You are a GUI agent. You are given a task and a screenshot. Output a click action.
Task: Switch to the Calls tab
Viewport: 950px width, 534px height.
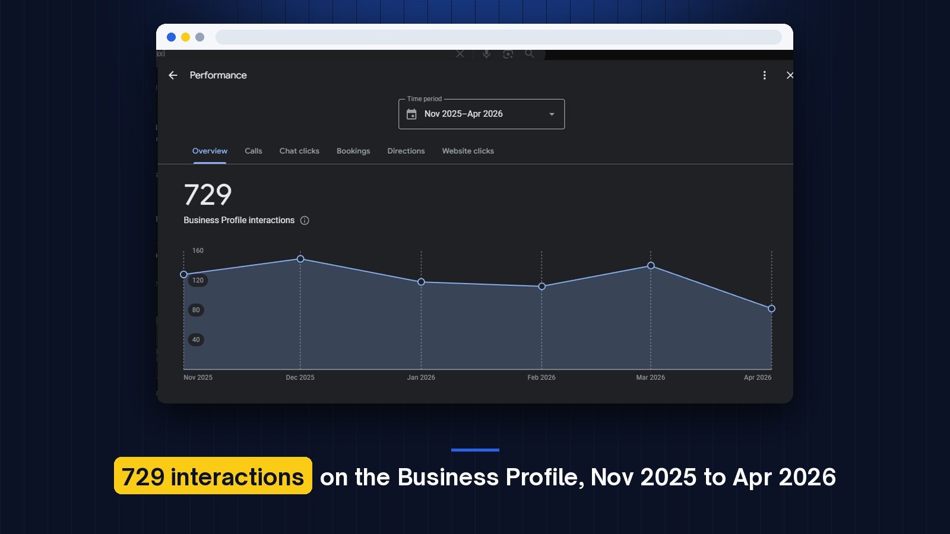pos(254,151)
